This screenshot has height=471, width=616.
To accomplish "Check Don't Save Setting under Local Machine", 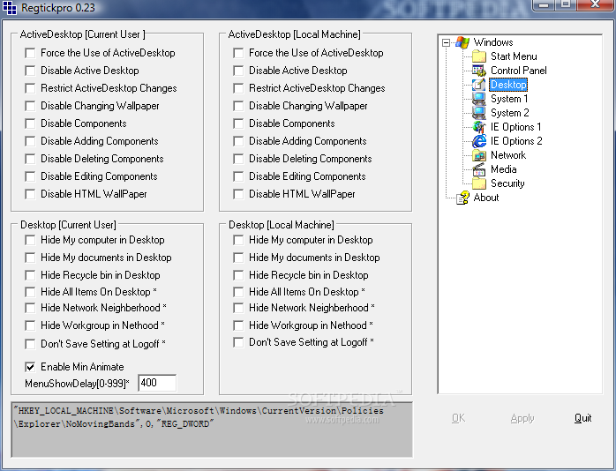I will [238, 342].
